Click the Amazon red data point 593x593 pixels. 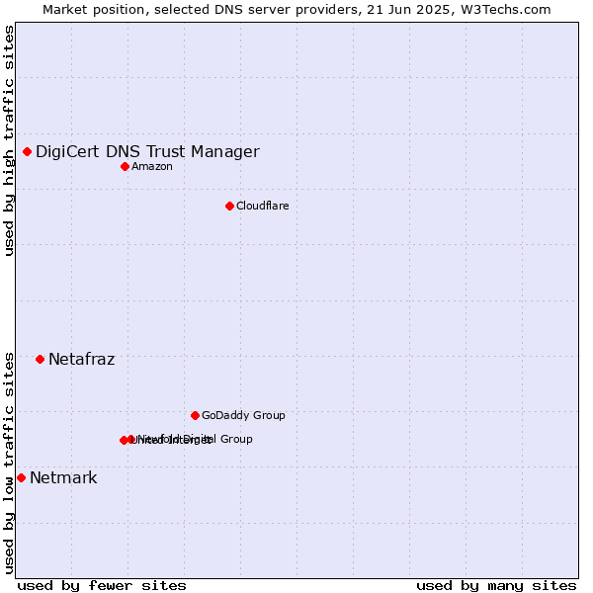pyautogui.click(x=125, y=166)
